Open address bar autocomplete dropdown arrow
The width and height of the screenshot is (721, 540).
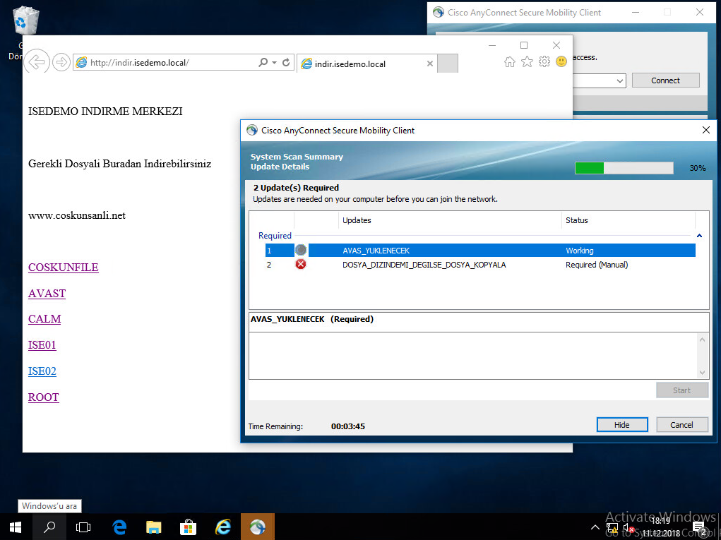coord(274,62)
